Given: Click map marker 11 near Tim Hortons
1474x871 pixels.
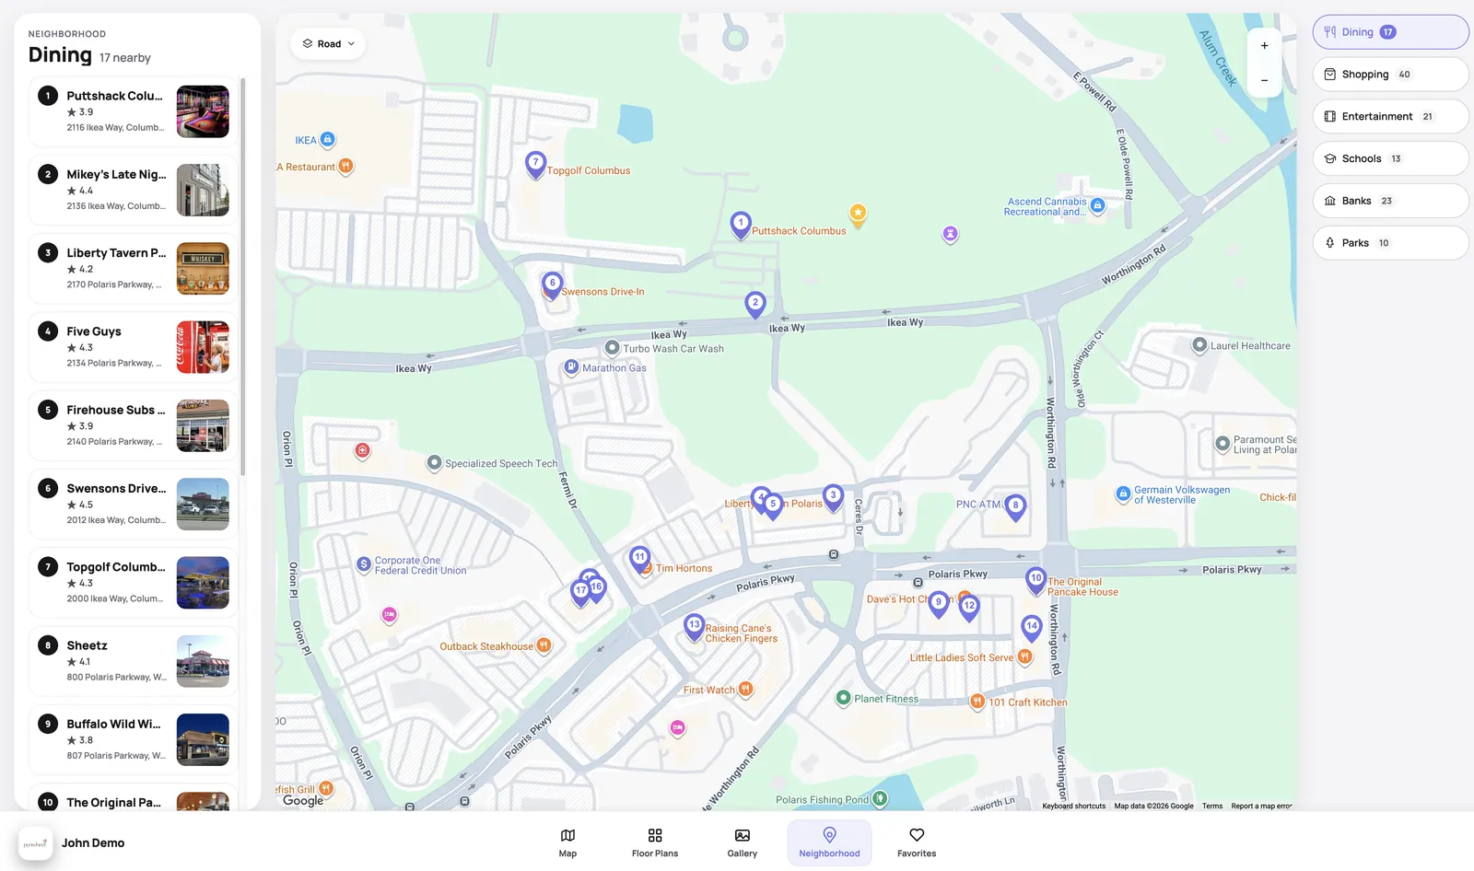Looking at the screenshot, I should [x=639, y=559].
